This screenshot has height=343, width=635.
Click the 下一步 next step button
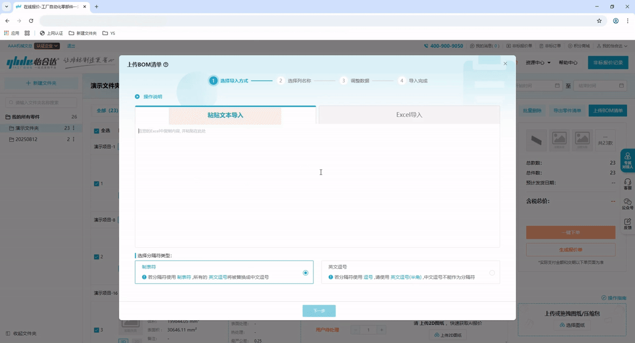tap(319, 311)
